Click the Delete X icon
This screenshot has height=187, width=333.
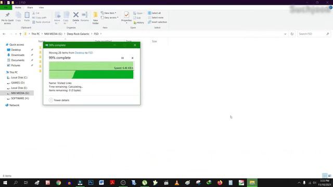pyautogui.click(x=76, y=15)
